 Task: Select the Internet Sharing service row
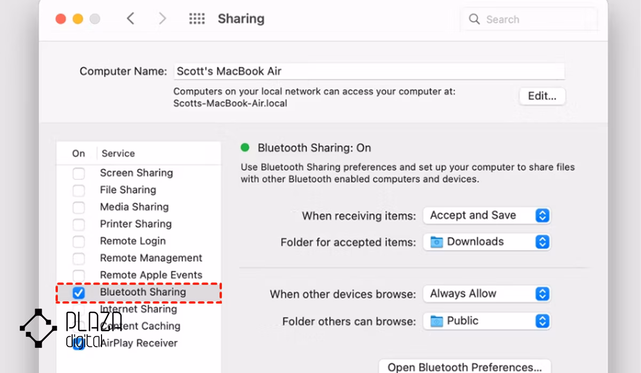click(138, 309)
